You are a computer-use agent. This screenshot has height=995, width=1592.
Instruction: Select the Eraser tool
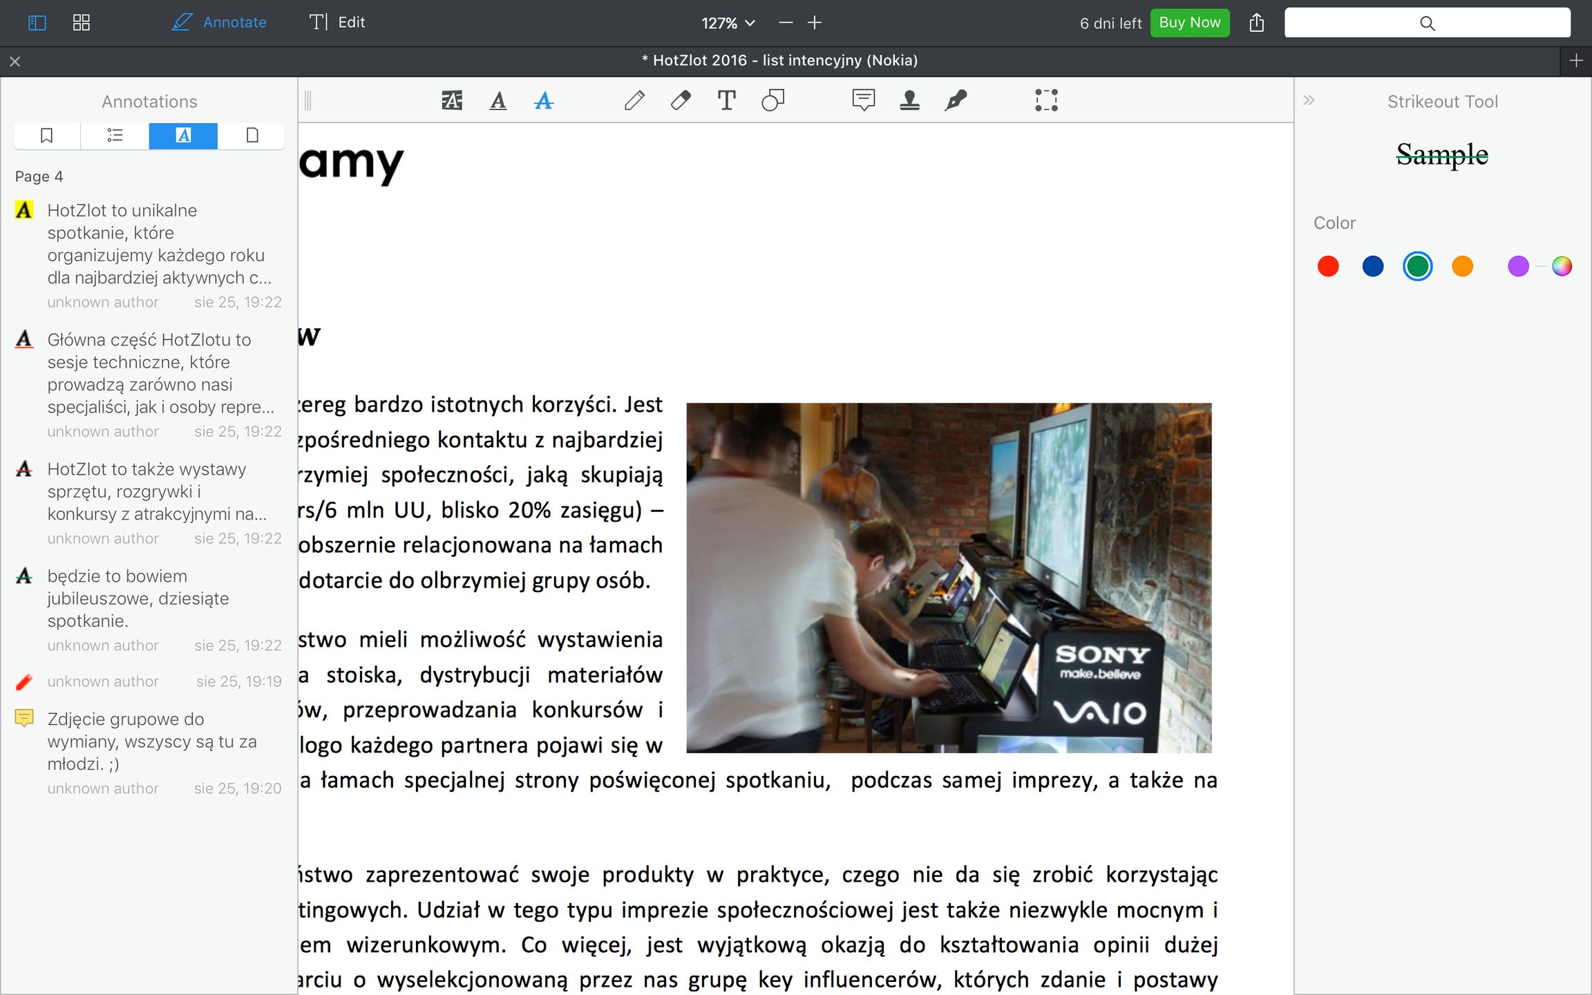pyautogui.click(x=681, y=101)
